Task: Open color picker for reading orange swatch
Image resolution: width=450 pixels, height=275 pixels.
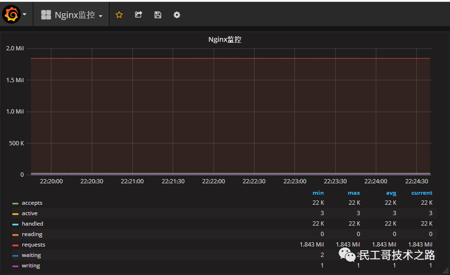Action: [15, 235]
